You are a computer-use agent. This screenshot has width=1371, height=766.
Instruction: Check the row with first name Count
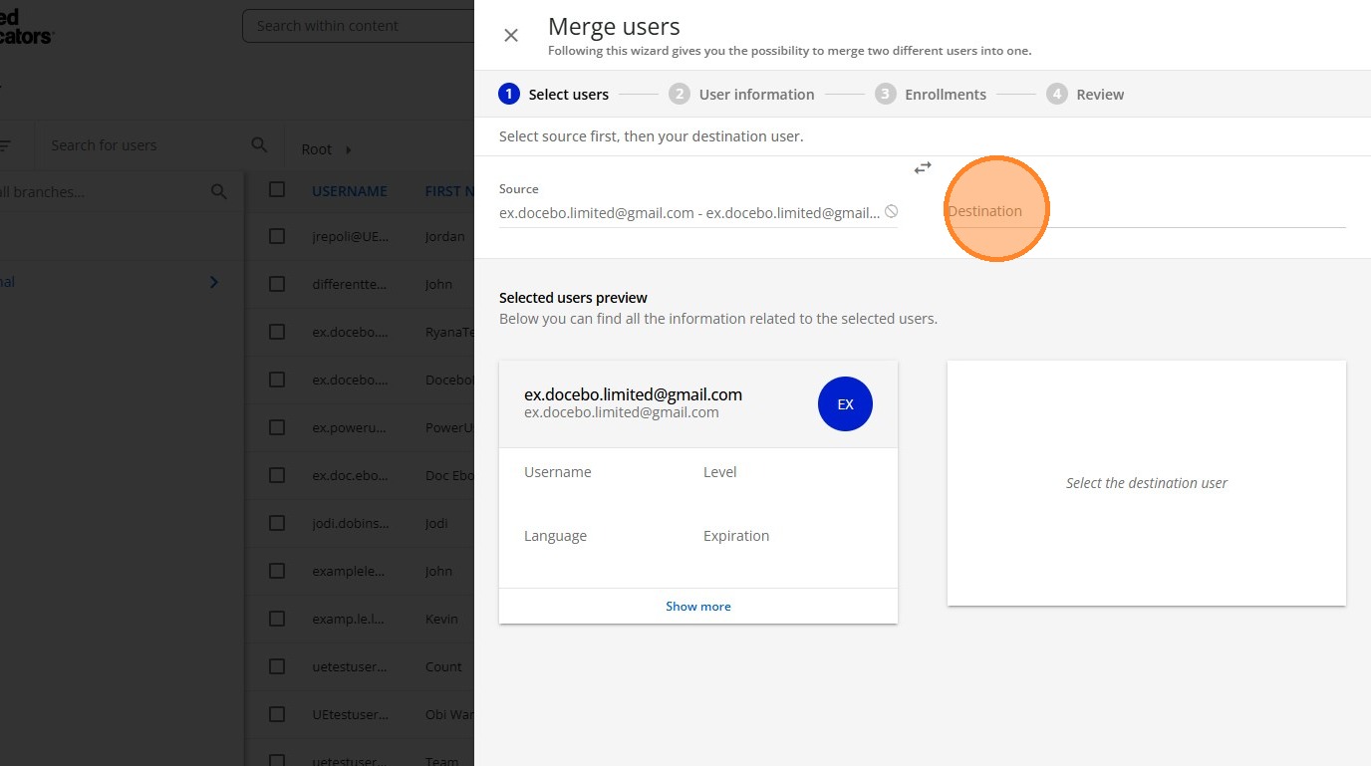coord(277,666)
